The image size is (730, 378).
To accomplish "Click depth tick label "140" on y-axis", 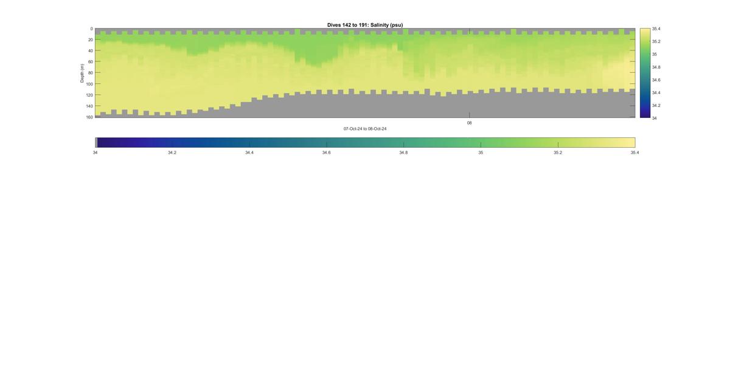I will [89, 106].
